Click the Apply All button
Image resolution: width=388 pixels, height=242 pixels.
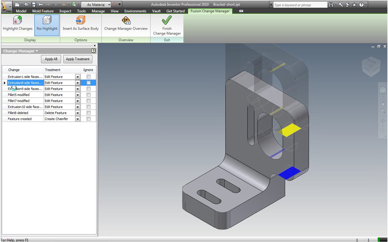51,59
